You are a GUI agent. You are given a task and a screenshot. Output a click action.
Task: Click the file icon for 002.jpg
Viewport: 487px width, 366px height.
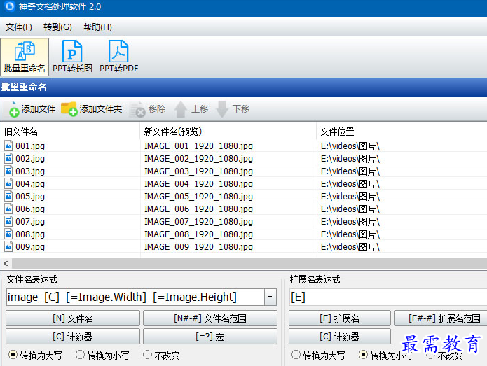point(8,158)
